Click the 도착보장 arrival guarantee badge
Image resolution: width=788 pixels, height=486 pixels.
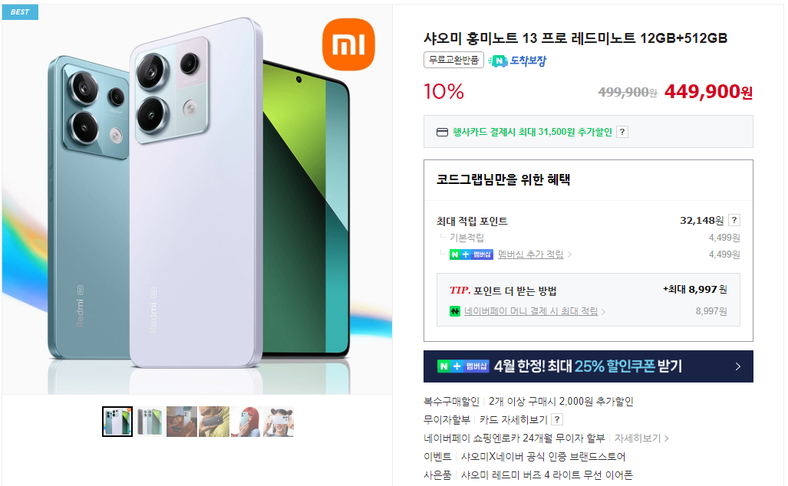[517, 61]
